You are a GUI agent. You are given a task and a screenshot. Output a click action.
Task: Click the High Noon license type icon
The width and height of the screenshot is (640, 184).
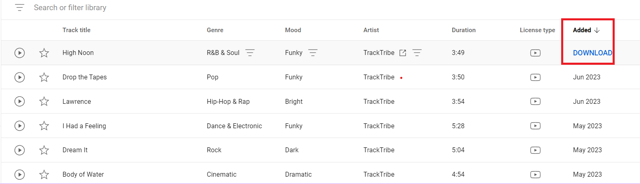point(535,53)
